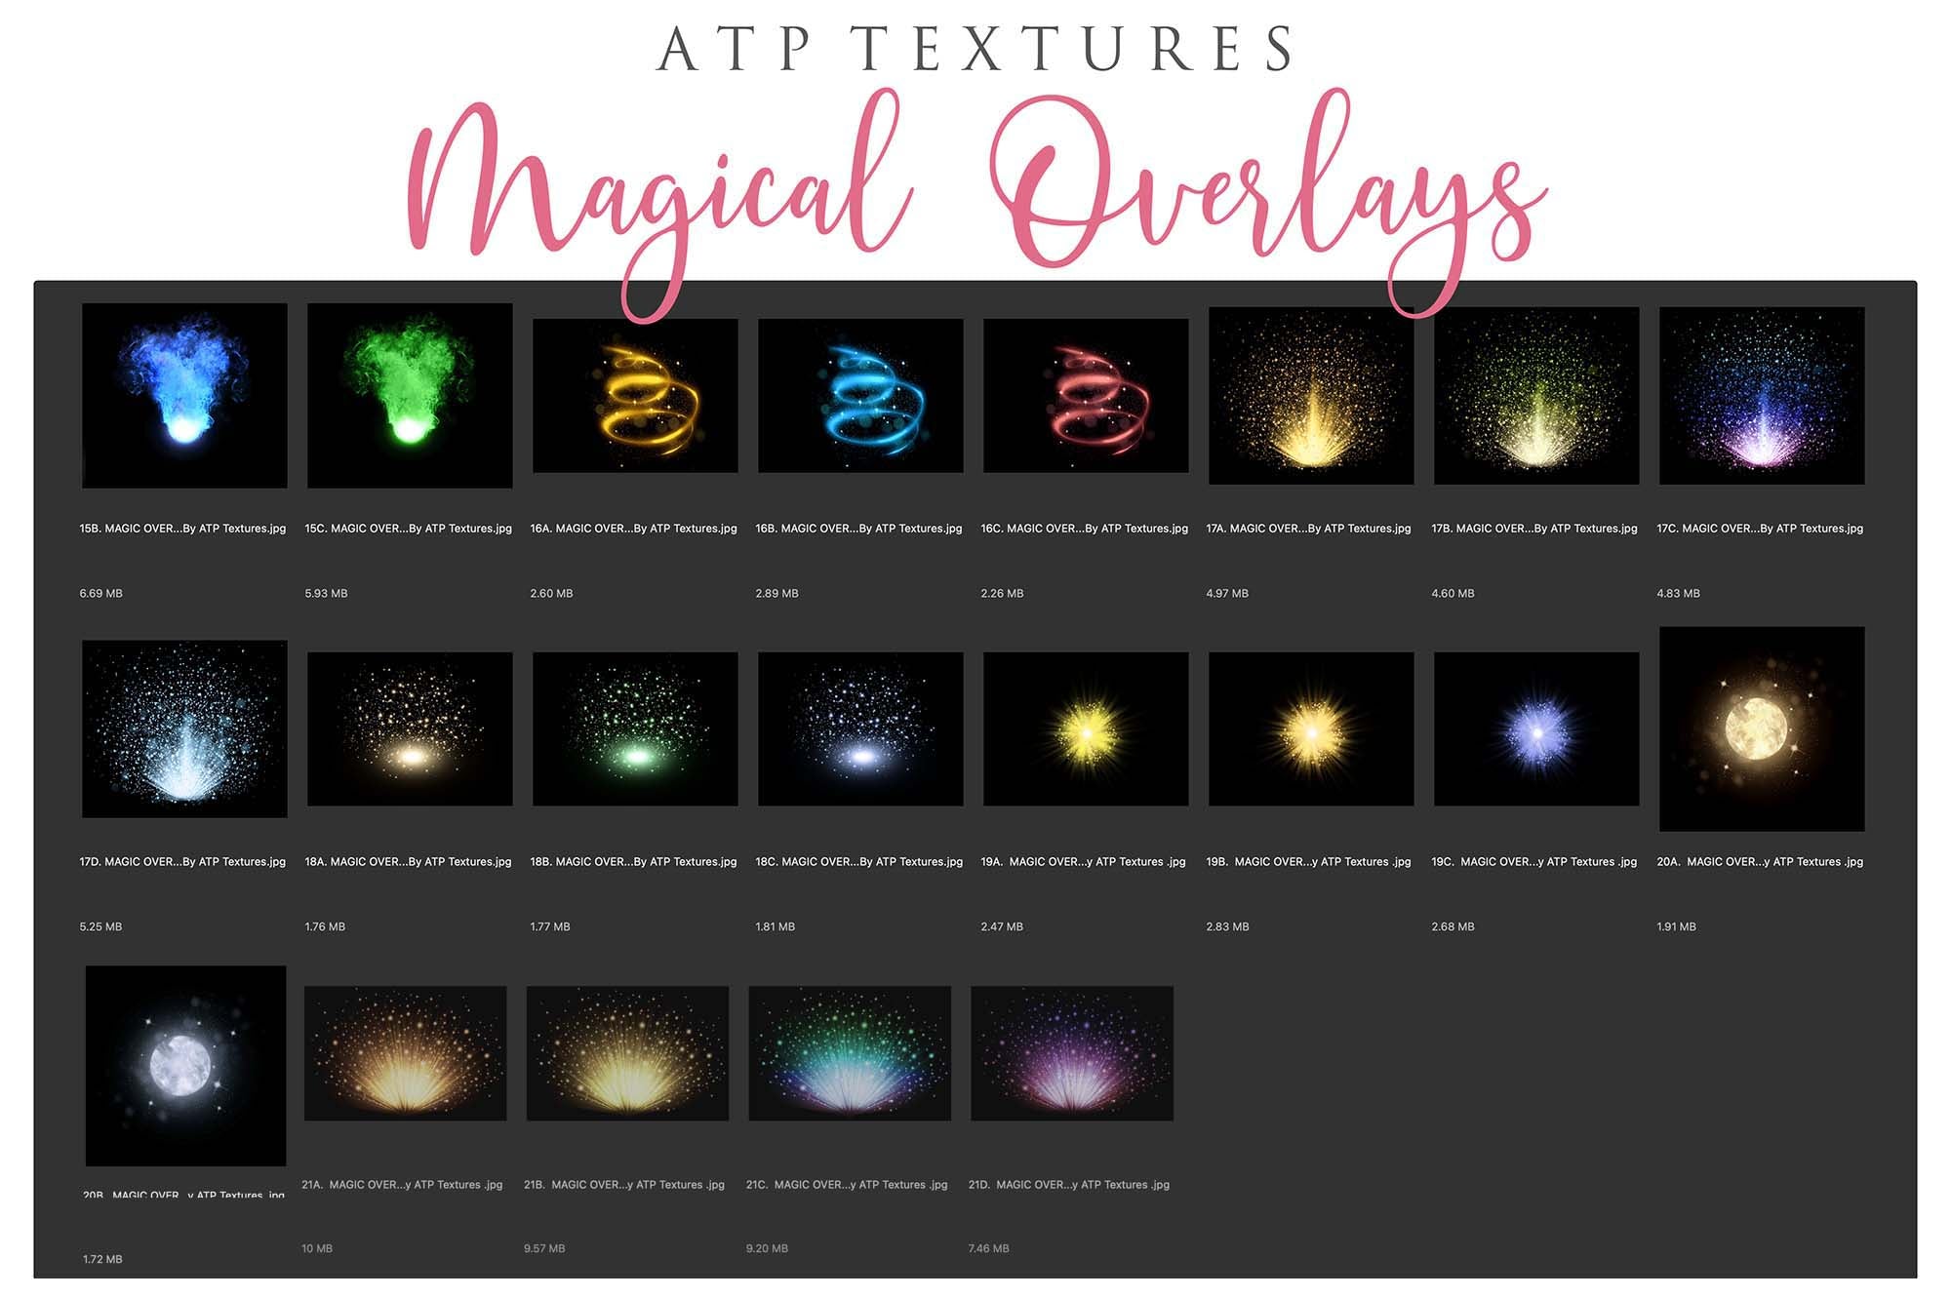Screen dimensions: 1951x1298
Task: Click the green-gold sparkle 17B thumbnail
Action: point(1536,395)
